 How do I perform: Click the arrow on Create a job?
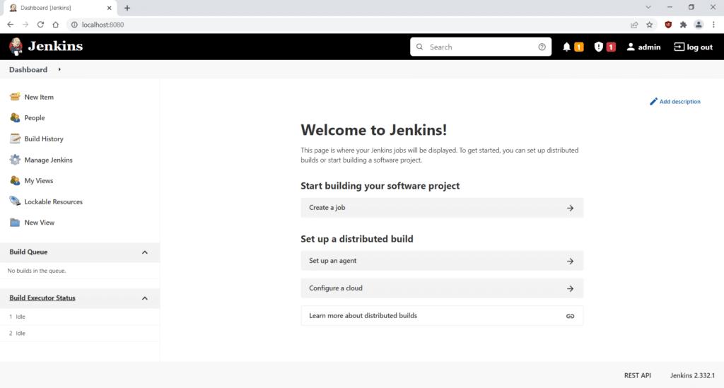(x=571, y=208)
